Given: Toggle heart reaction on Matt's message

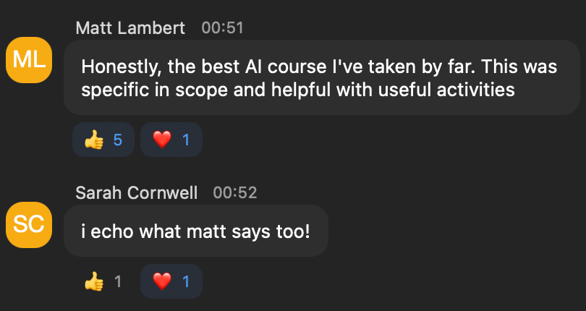Looking at the screenshot, I should tap(171, 140).
